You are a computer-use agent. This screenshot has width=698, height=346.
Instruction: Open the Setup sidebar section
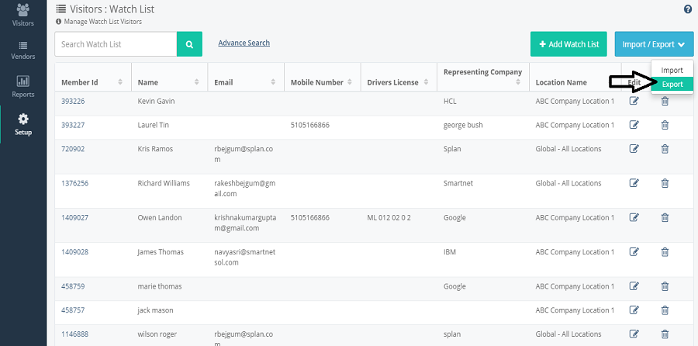click(23, 125)
